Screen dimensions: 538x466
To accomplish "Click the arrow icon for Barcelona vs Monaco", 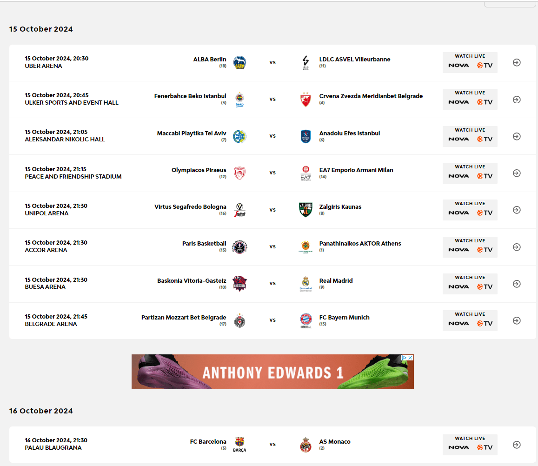I will tap(517, 445).
